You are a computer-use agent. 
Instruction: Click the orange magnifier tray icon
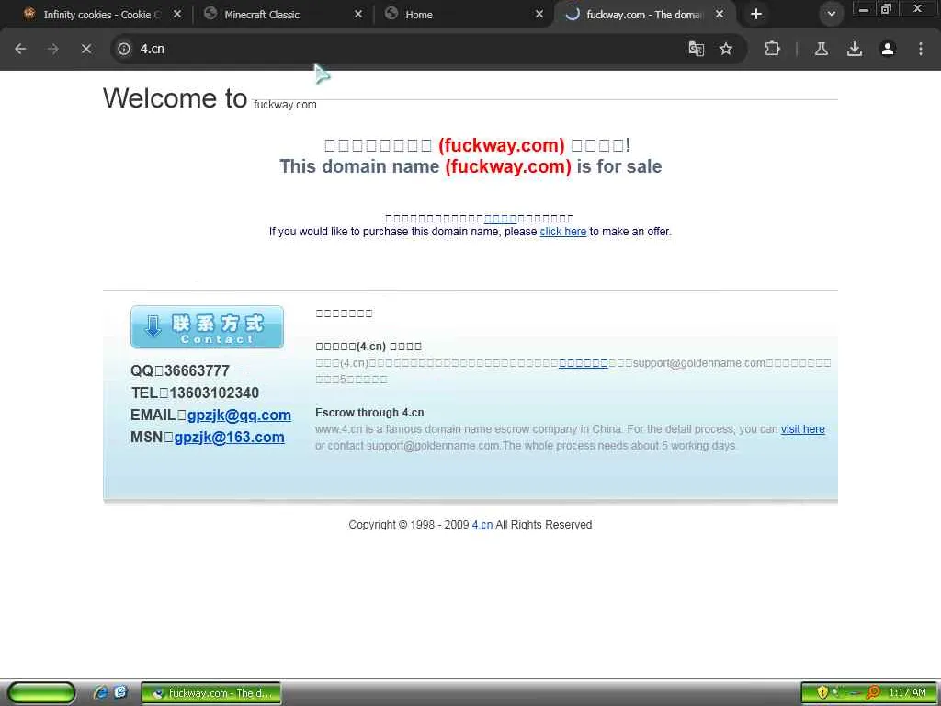[x=873, y=693]
